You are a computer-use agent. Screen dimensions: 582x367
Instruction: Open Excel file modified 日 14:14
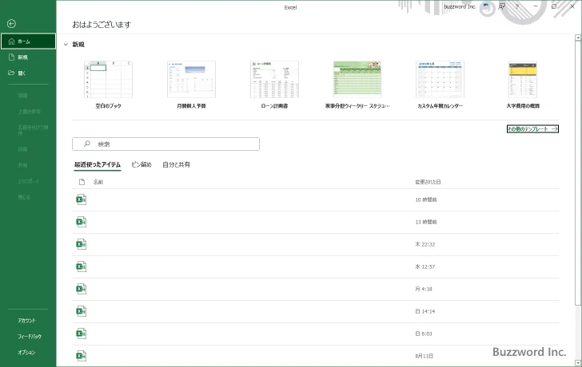tap(316, 311)
